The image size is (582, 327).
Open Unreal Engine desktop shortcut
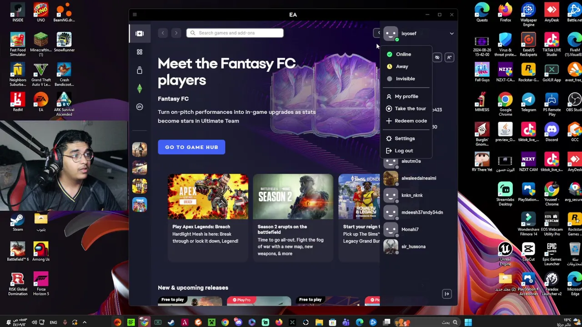[x=505, y=254]
